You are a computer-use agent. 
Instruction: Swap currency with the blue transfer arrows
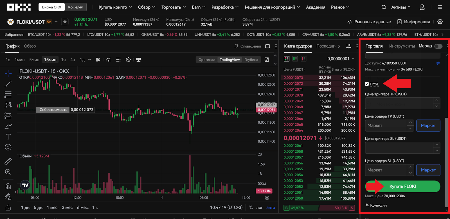[x=438, y=63]
